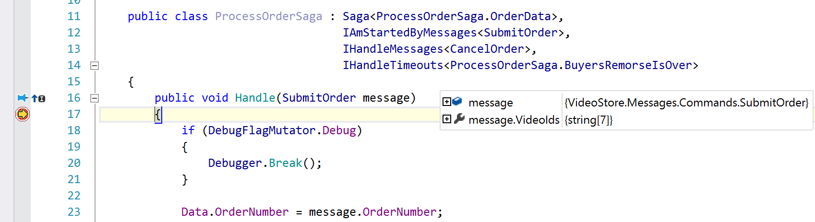The image size is (815, 222).
Task: Click Data.OrderNumber on line 23
Action: click(x=235, y=212)
